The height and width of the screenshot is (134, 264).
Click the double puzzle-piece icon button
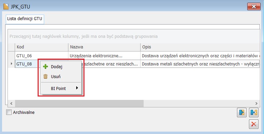[253, 112]
